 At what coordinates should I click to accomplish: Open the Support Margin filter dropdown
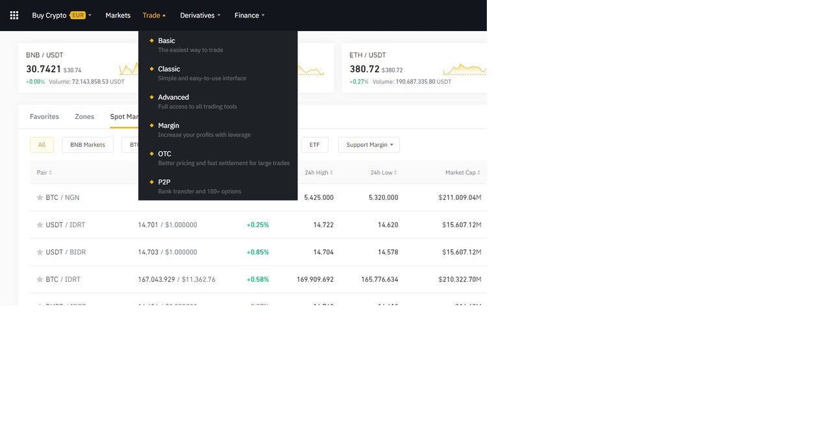tap(369, 145)
